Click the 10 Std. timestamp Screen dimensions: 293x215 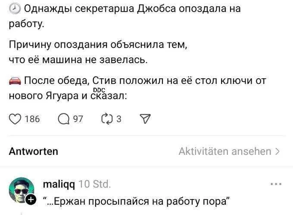click(x=95, y=184)
